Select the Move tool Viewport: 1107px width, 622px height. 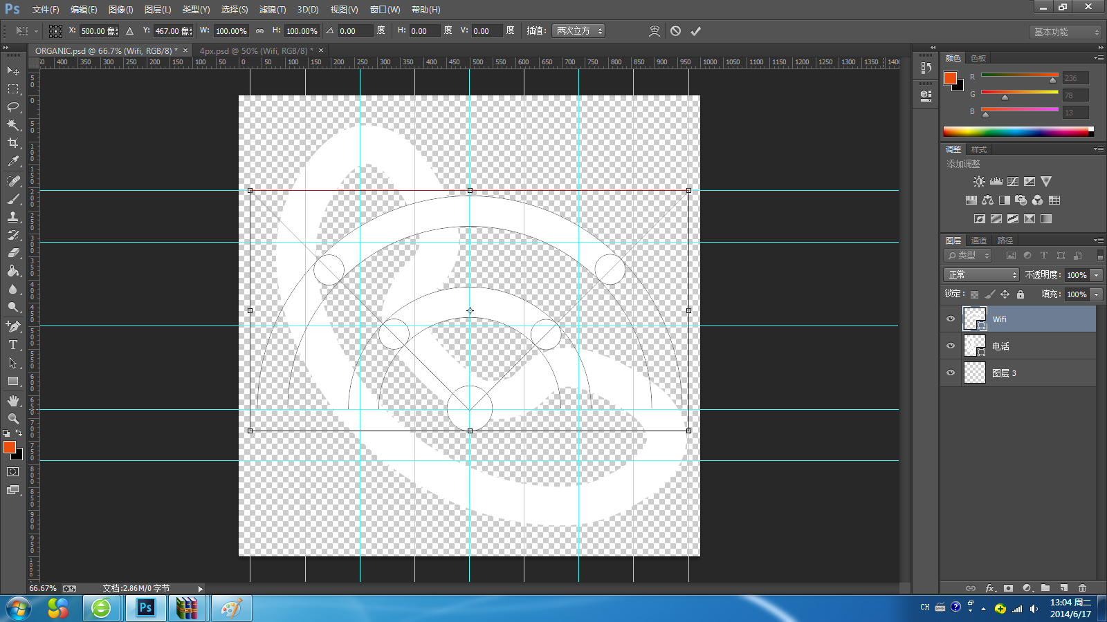[x=12, y=70]
